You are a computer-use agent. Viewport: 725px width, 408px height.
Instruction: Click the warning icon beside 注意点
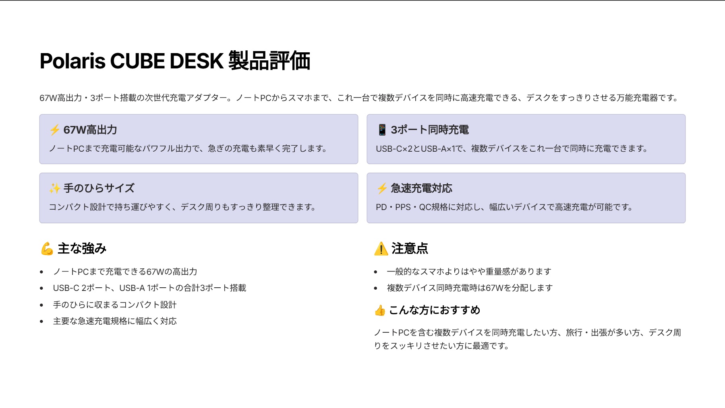tap(380, 249)
